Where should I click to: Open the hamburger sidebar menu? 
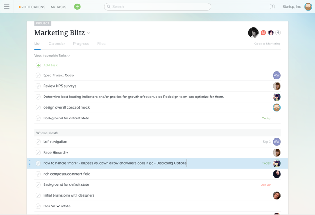7,7
